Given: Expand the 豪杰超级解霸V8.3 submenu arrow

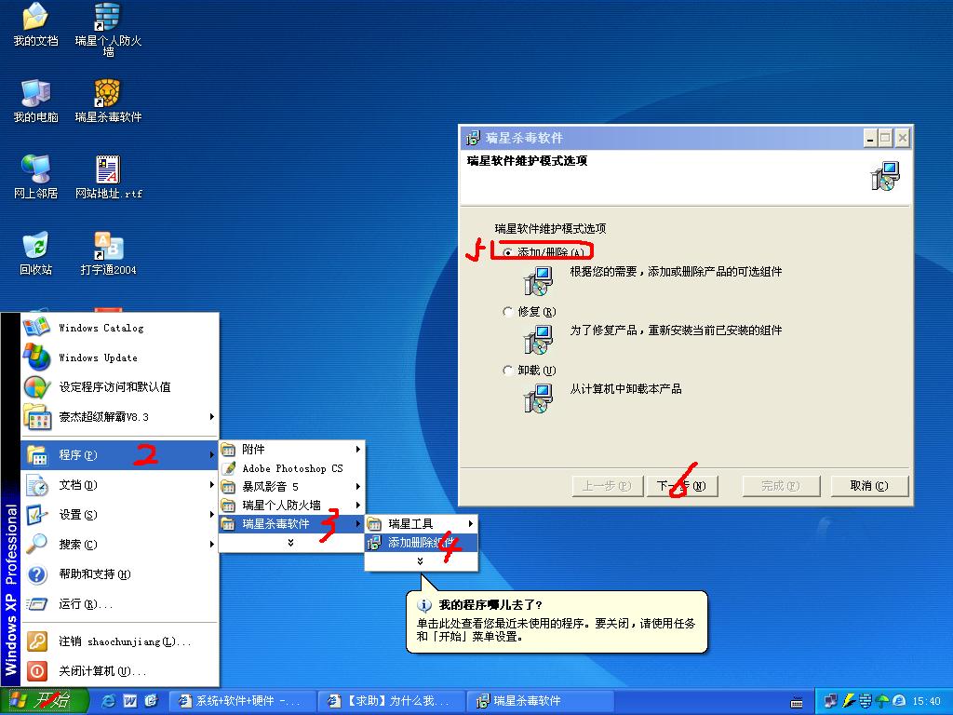Looking at the screenshot, I should tap(211, 416).
